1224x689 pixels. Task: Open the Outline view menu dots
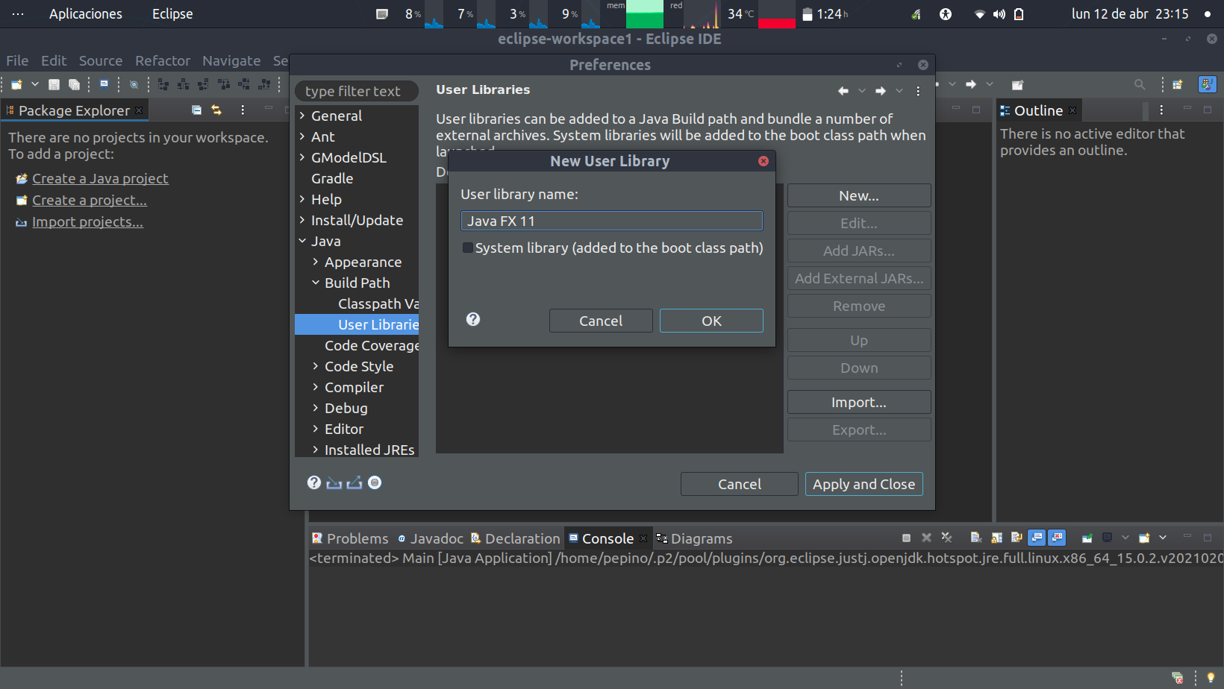[1161, 110]
